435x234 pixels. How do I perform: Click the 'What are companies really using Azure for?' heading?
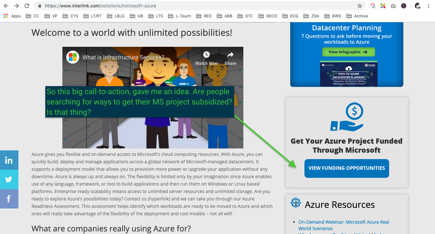point(111,229)
